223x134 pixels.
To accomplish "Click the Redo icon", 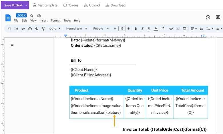I will tap(23, 29).
